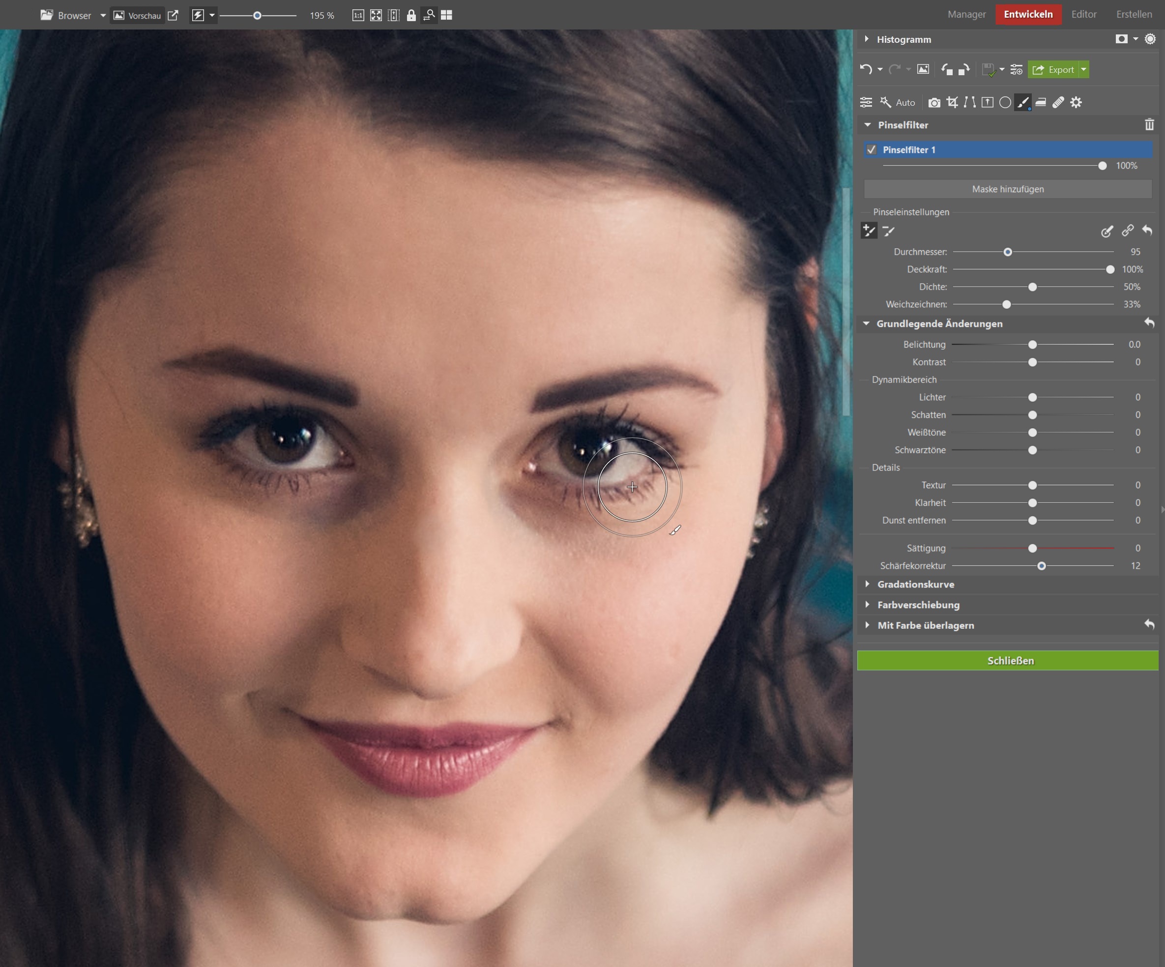Screen dimensions: 1165x967
Task: Click the link chain icon
Action: (1127, 230)
